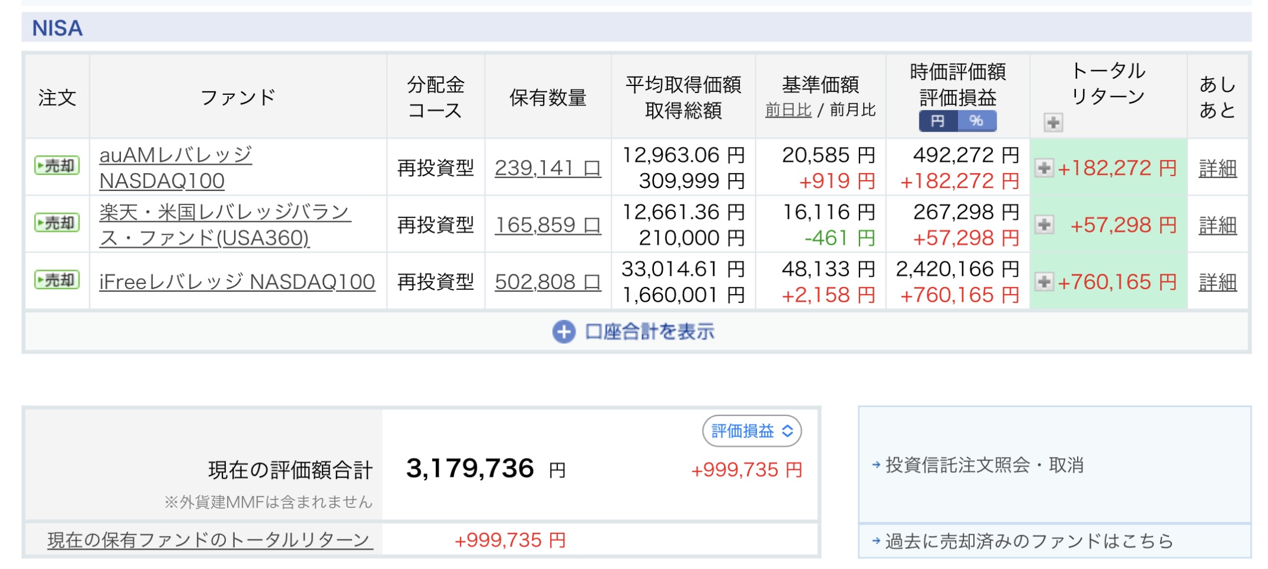The height and width of the screenshot is (569, 1268).
Task: Switch valuation display to 円
Action: tap(938, 121)
